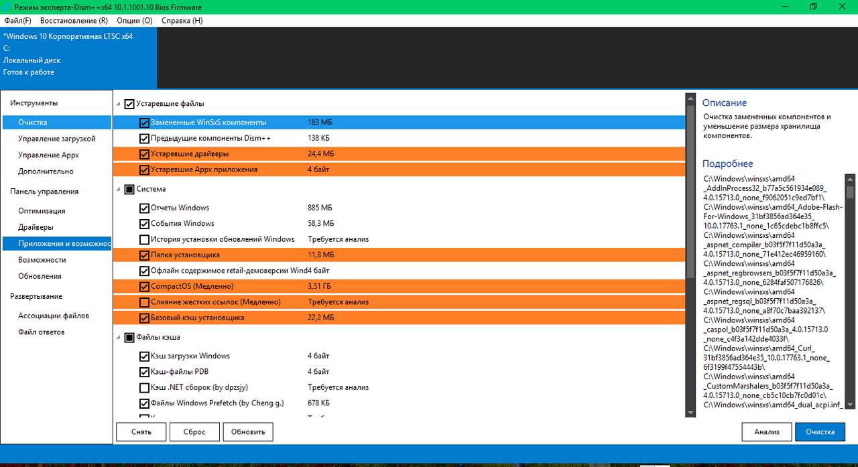Image resolution: width=858 pixels, height=467 pixels.
Task: Toggle Файлы Windows Prefetch checkbox
Action: [144, 403]
